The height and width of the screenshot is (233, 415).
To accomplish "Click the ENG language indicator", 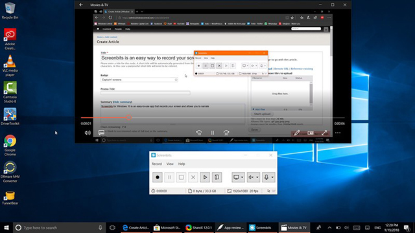I will coord(377,227).
